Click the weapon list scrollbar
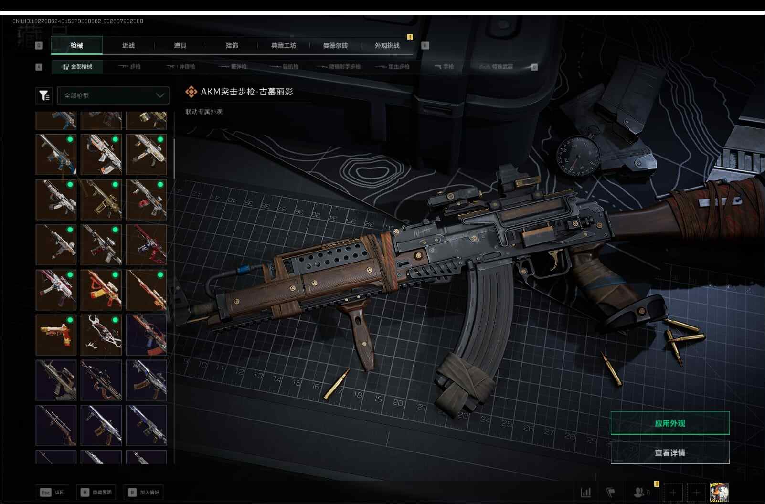Viewport: 765px width, 504px height. point(174,158)
